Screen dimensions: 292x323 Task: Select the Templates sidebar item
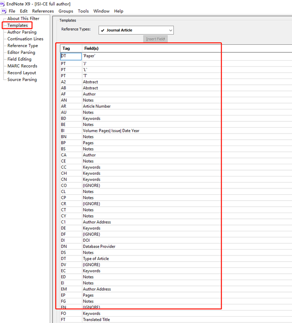tap(17, 26)
